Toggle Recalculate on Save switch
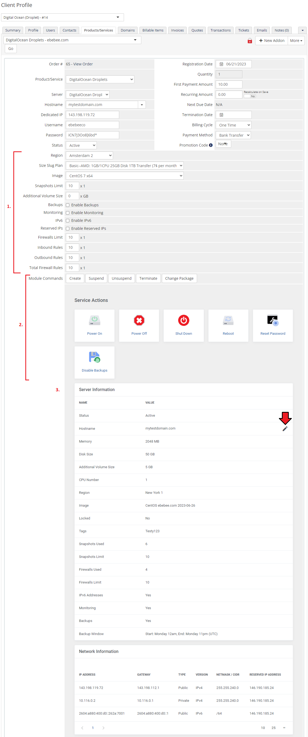 (250, 96)
